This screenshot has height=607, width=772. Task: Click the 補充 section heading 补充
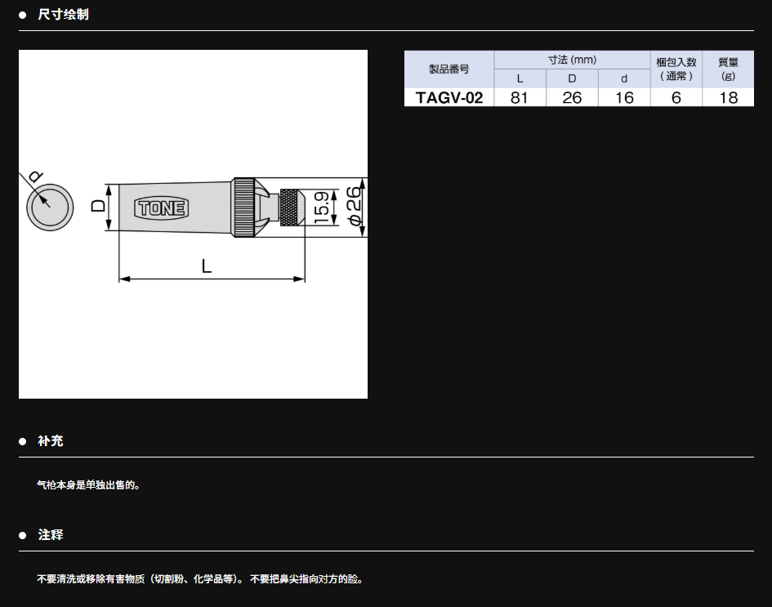click(51, 441)
